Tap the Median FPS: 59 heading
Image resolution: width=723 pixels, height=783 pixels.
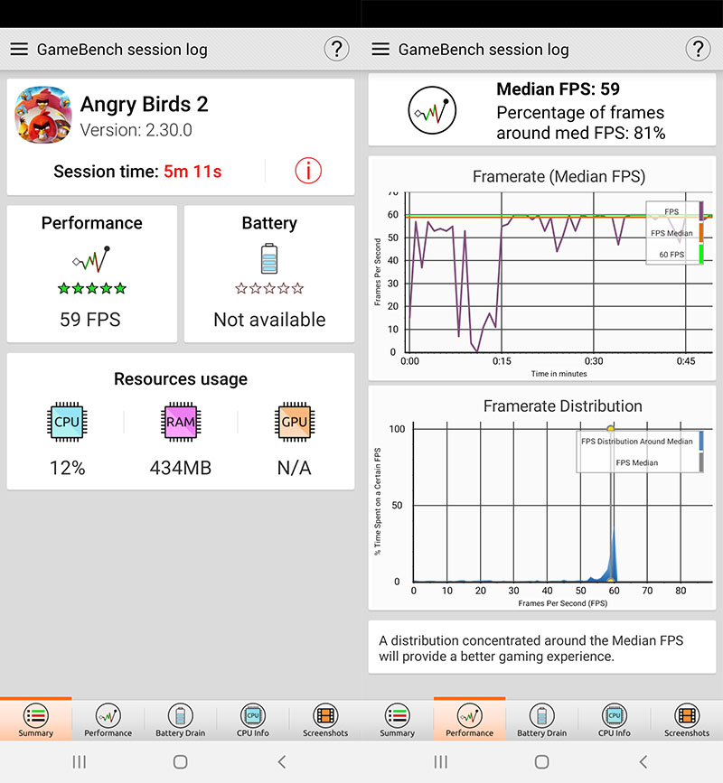(559, 89)
